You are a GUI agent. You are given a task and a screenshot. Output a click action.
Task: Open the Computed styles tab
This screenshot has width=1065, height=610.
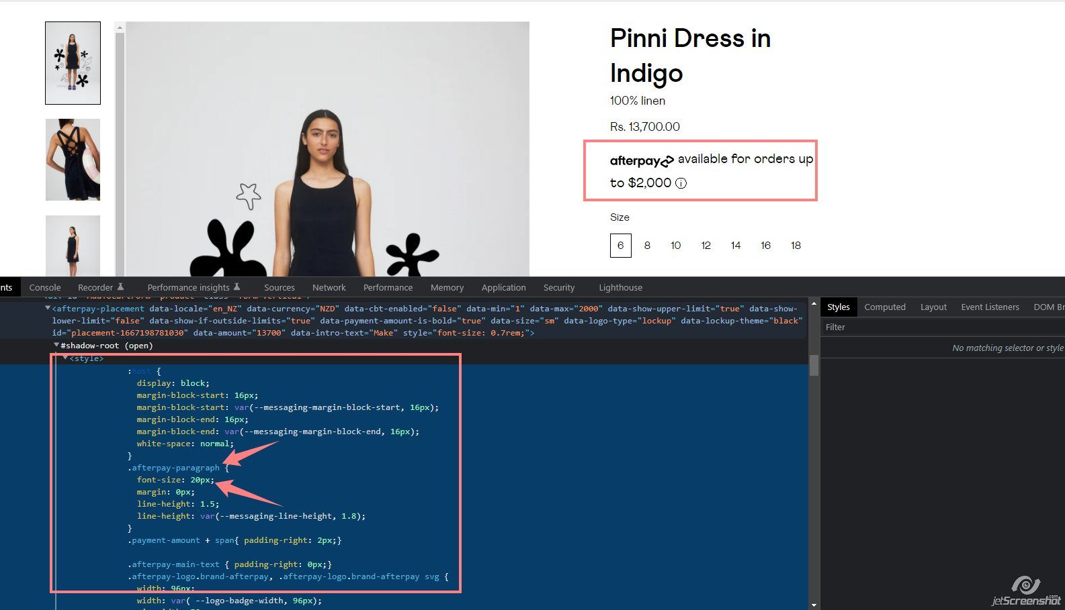884,307
